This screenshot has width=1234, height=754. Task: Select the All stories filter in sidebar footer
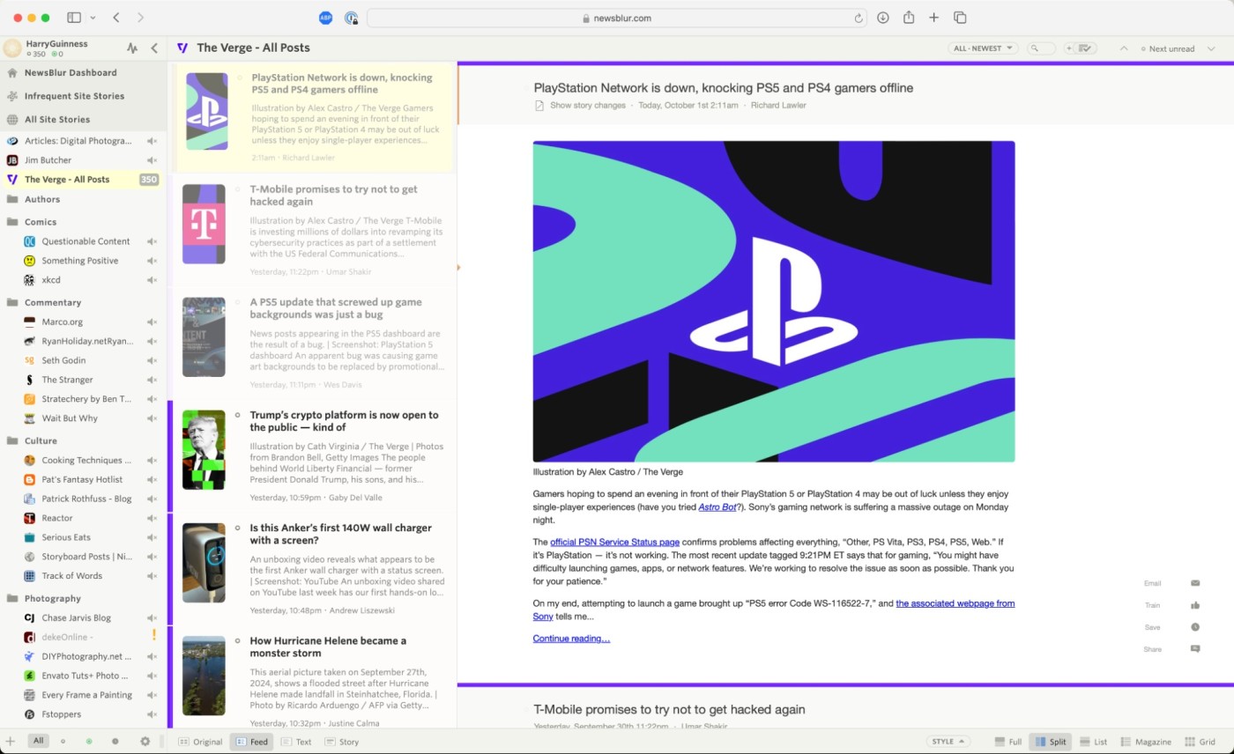point(38,741)
